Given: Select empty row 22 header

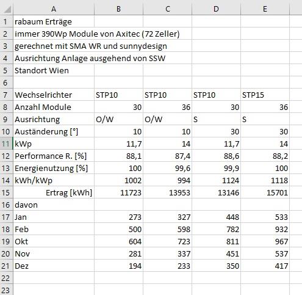Looking at the screenshot, I should [x=6, y=278].
